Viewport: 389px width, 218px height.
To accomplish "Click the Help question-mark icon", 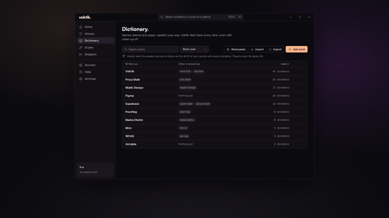I will 81,72.
